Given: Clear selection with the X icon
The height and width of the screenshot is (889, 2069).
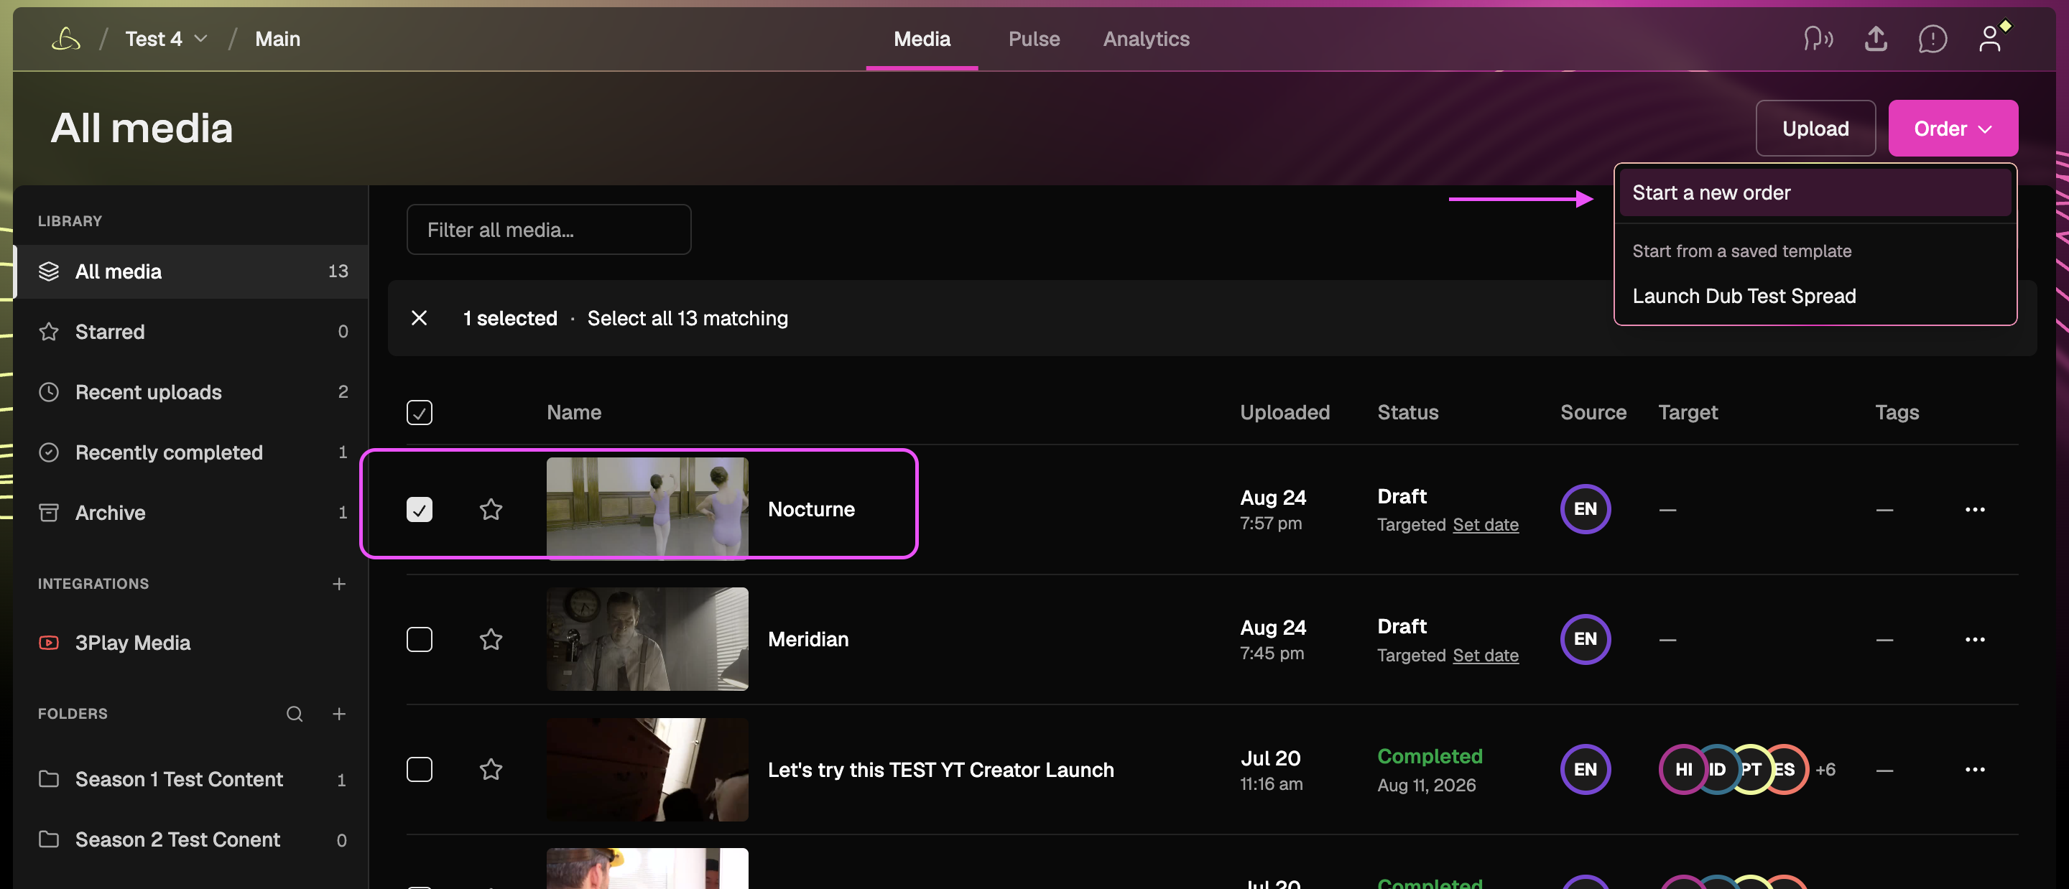Looking at the screenshot, I should 420,318.
